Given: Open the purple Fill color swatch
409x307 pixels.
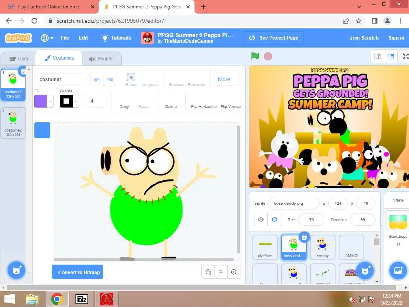Looking at the screenshot, I should pos(41,101).
